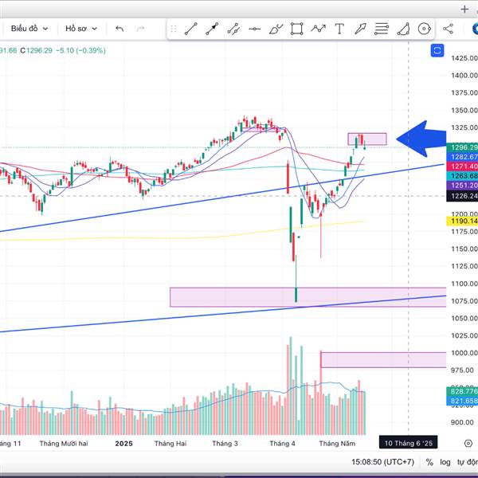The image size is (478, 478).
Task: Open a new browser tab with plus icon
Action: tap(464, 10)
